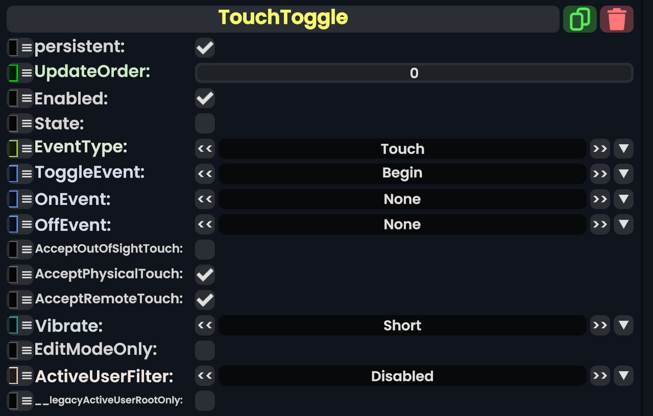Screen dimensions: 653x416
Task: Click the UpdateOrder value field
Action: click(x=414, y=72)
